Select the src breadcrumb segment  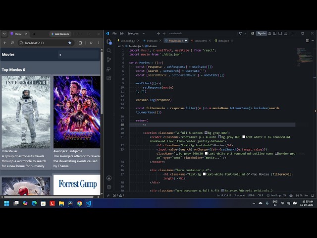pyautogui.click(x=119, y=46)
